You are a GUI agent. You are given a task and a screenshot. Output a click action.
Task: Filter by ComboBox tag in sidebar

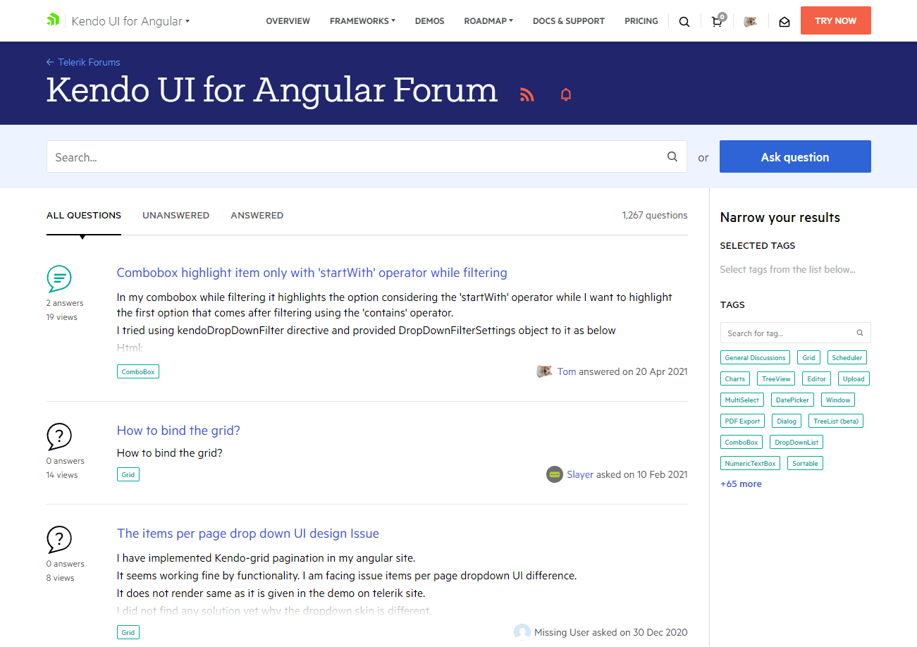tap(741, 442)
